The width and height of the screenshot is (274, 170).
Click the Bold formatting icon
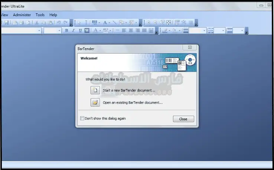[66, 30]
